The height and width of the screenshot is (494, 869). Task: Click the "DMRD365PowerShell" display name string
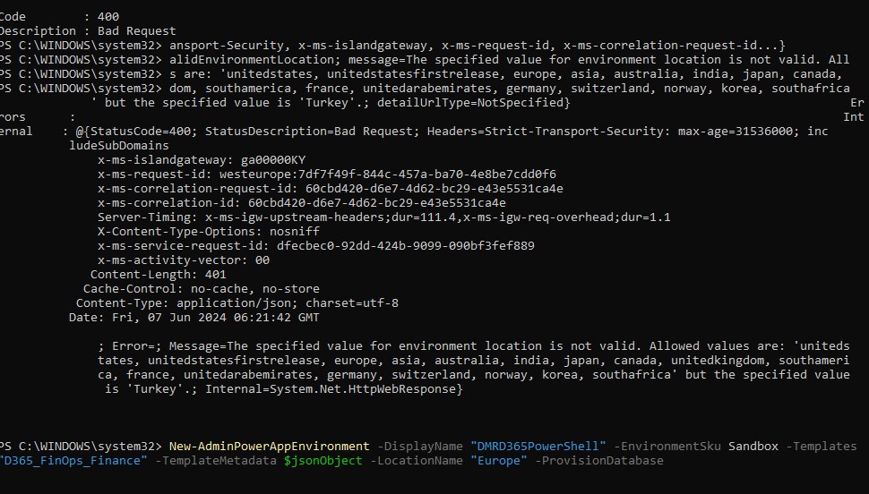(538, 447)
